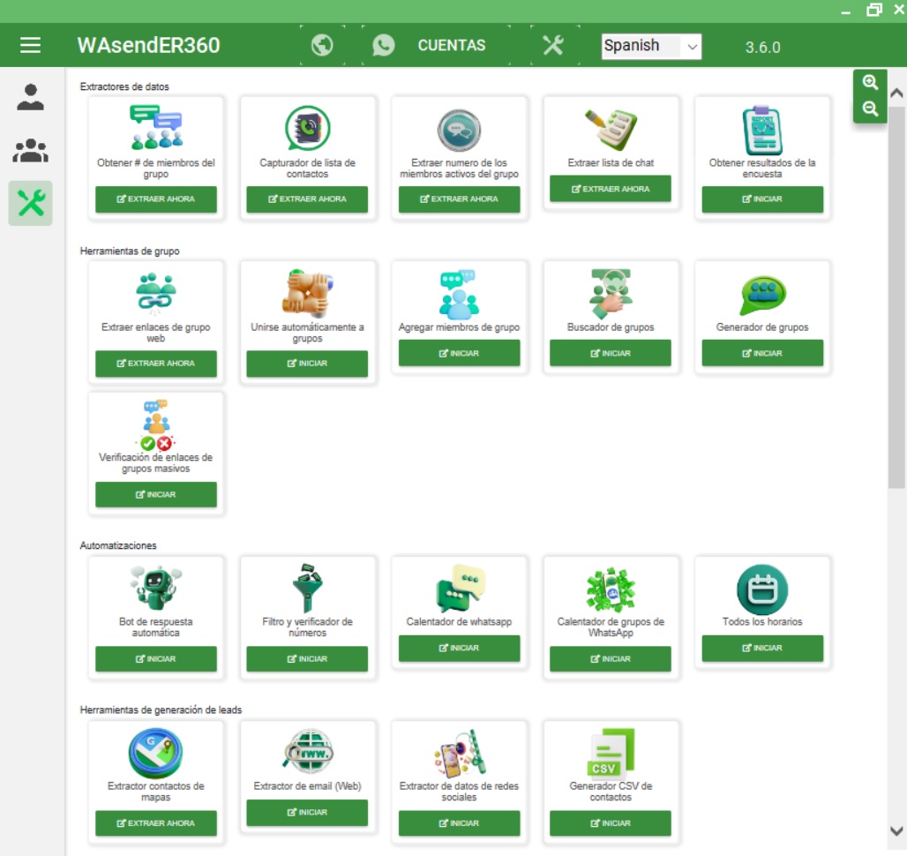The height and width of the screenshot is (856, 907).
Task: Click the scrollbar down arrow
Action: tap(896, 831)
